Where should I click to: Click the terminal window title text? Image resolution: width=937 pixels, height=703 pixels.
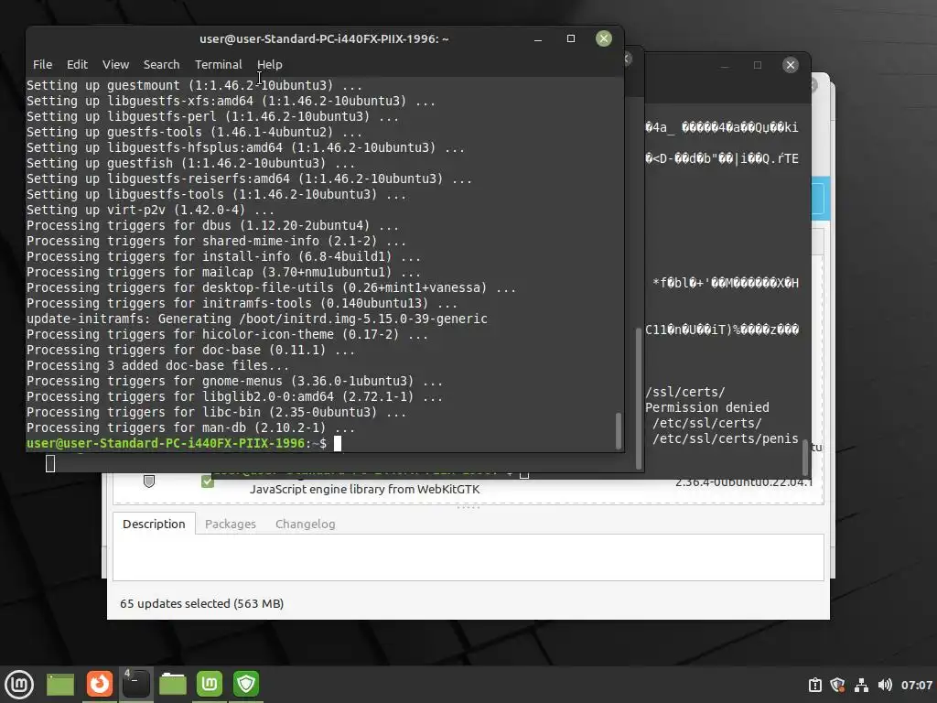(x=324, y=38)
